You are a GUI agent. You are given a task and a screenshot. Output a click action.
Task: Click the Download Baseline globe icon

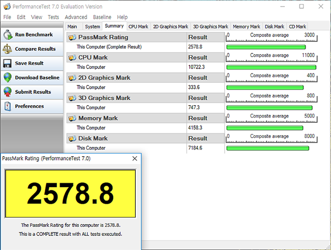7,77
